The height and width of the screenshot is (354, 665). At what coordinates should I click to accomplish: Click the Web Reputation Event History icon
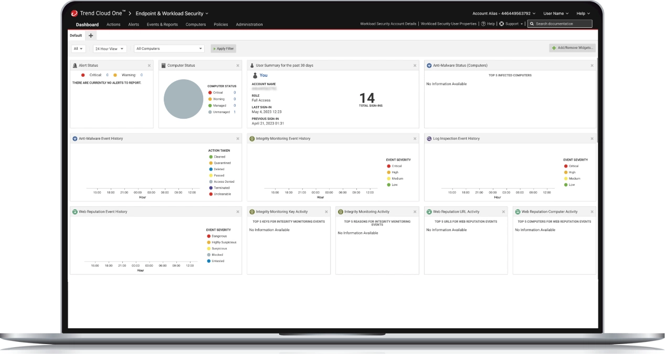[x=75, y=212]
